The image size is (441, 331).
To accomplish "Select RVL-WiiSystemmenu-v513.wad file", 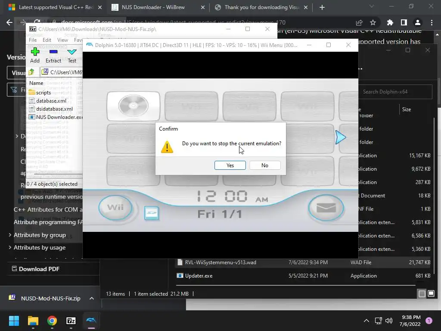I will coord(303,262).
